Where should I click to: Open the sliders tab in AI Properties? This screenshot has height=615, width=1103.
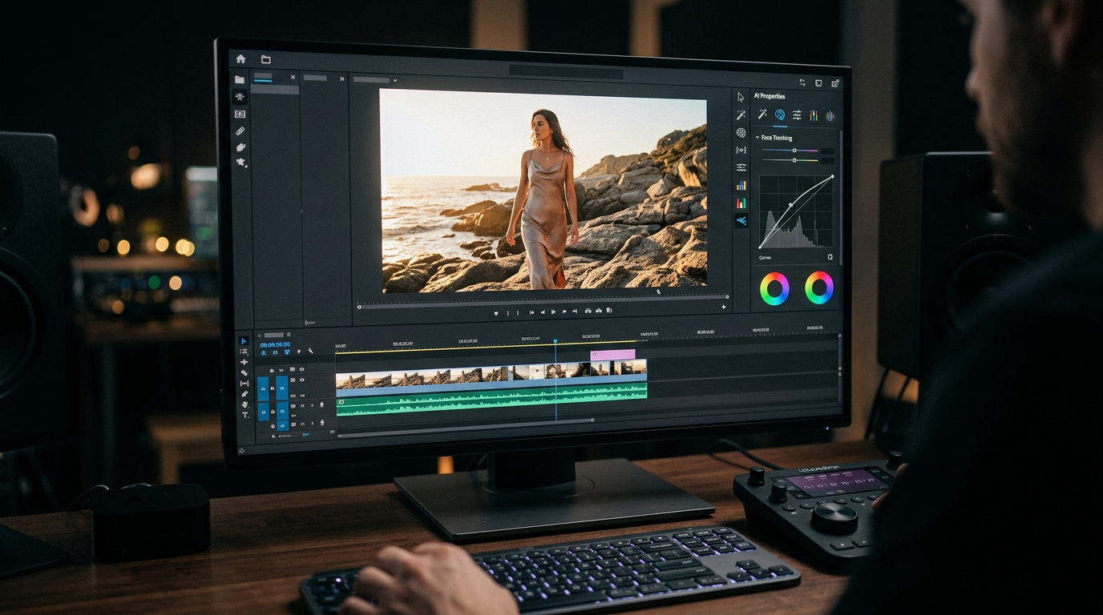pyautogui.click(x=797, y=115)
